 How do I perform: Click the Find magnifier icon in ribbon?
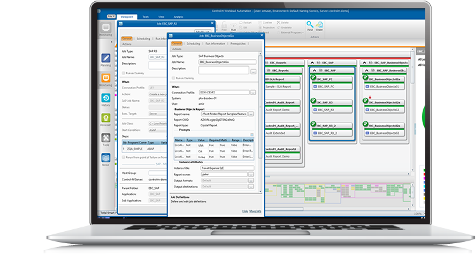310,24
